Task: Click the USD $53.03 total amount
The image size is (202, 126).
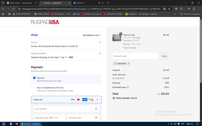Action: pos(163,94)
